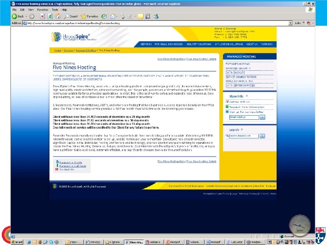
Task: Click the BroadSpire logo
Action: (x=74, y=37)
